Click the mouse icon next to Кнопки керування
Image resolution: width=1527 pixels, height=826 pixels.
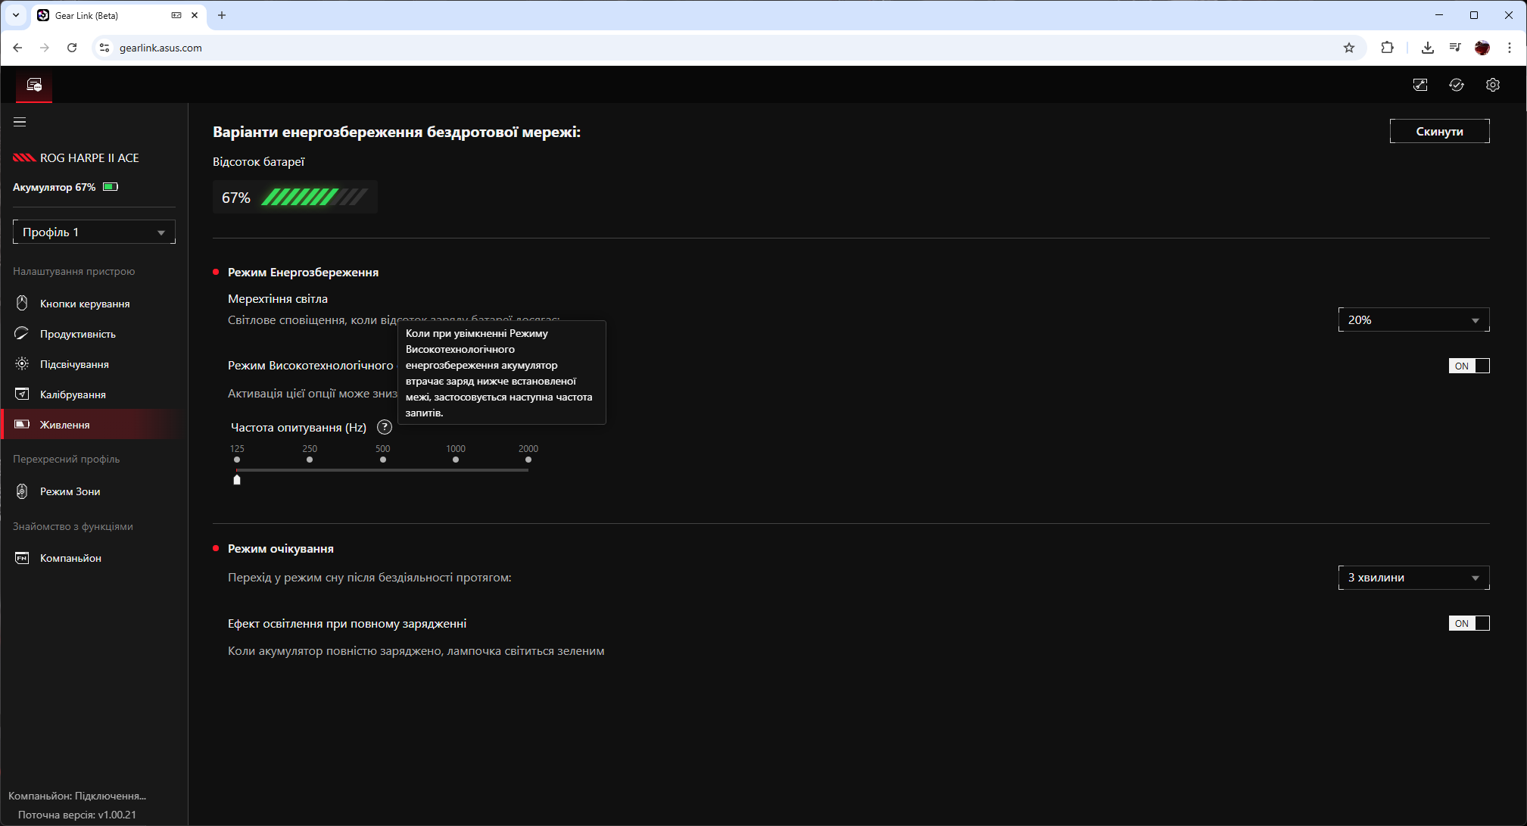22,304
